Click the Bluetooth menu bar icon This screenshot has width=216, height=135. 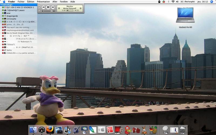168,2
